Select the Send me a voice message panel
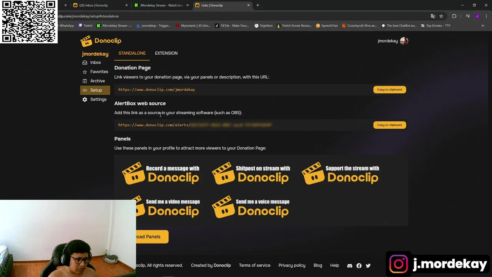The image size is (492, 277). (x=251, y=207)
